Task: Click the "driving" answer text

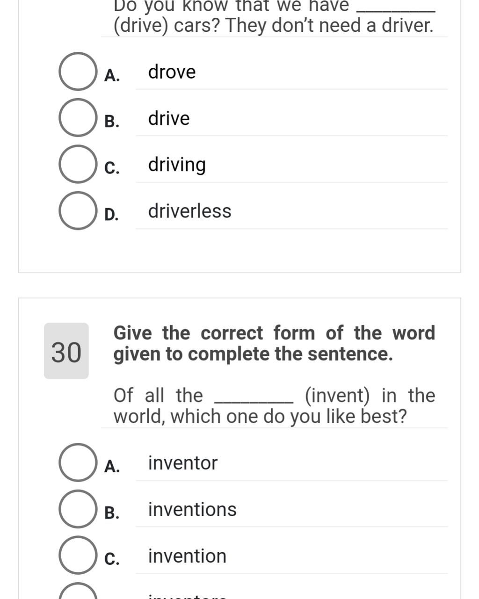Action: pyautogui.click(x=177, y=165)
